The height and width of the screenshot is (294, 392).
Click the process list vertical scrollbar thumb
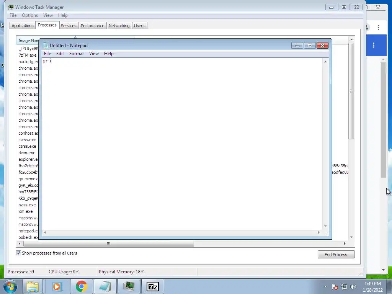pyautogui.click(x=351, y=91)
